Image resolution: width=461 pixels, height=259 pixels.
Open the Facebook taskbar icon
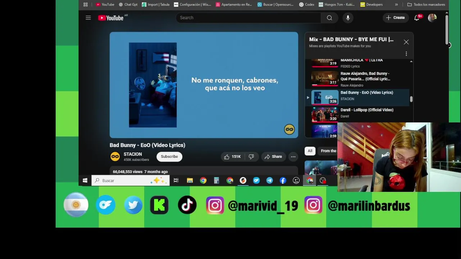[283, 181]
